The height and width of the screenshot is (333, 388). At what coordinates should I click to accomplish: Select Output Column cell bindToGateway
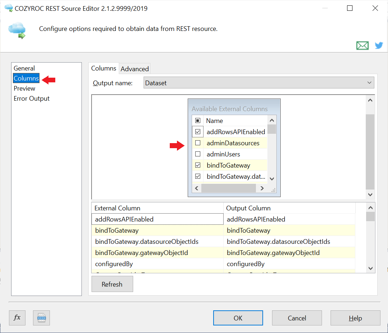point(290,231)
